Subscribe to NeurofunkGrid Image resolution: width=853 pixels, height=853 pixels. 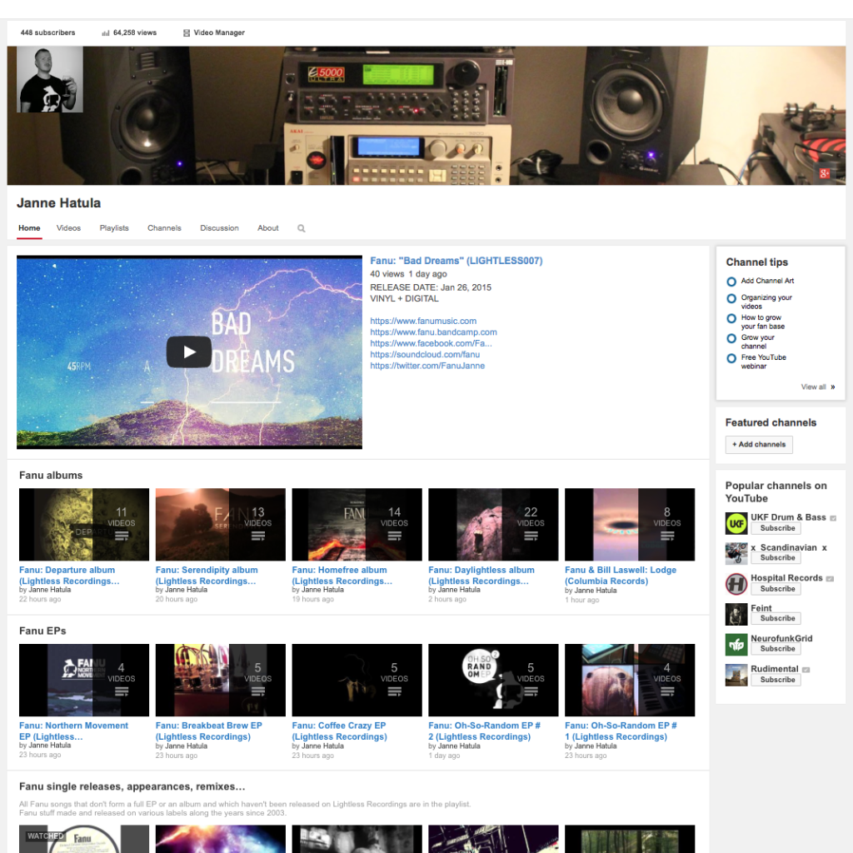tap(776, 649)
